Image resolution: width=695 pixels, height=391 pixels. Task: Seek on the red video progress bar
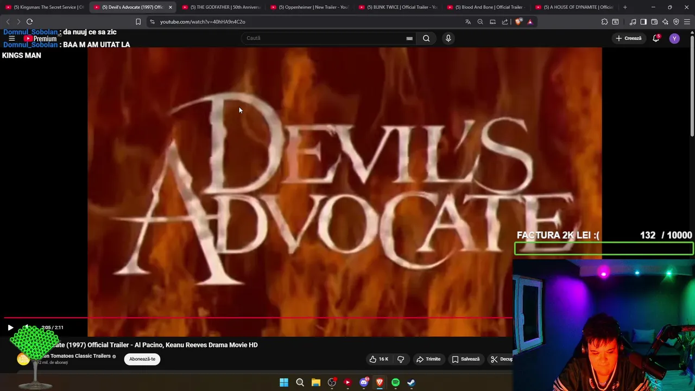click(x=258, y=318)
